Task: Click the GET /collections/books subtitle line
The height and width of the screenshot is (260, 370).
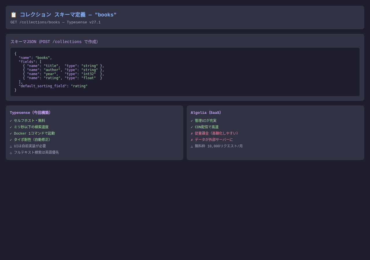Action: [x=55, y=22]
